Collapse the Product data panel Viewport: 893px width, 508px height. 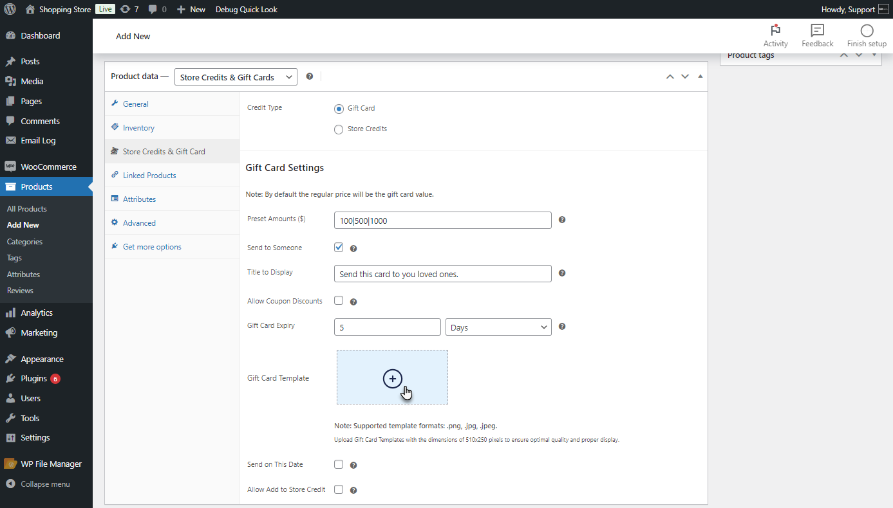(700, 77)
